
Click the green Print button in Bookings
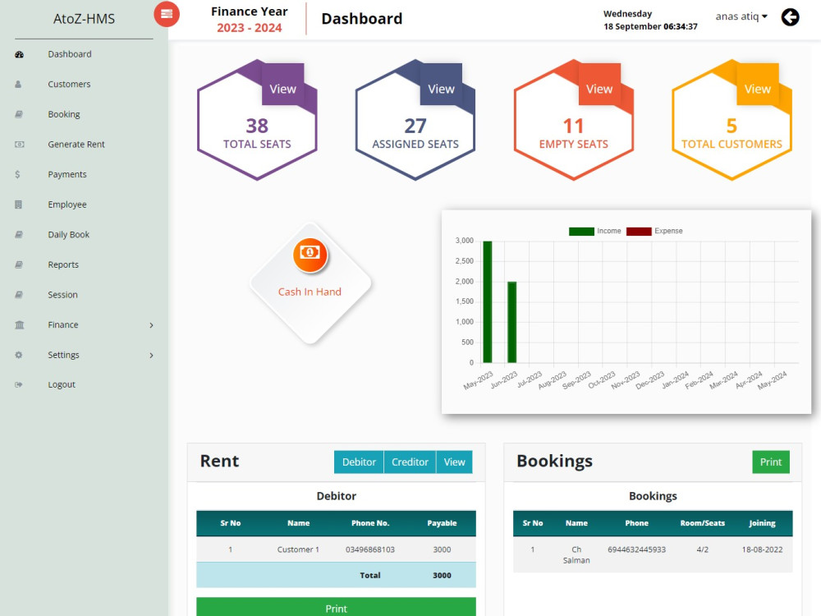(771, 462)
